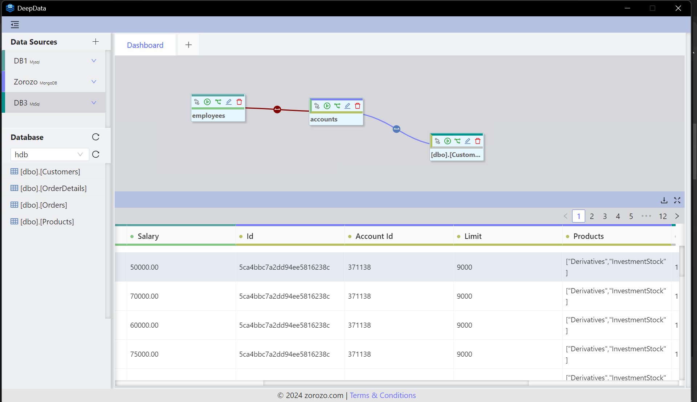The image size is (697, 402).
Task: Edit the employees node with pencil icon
Action: click(229, 102)
